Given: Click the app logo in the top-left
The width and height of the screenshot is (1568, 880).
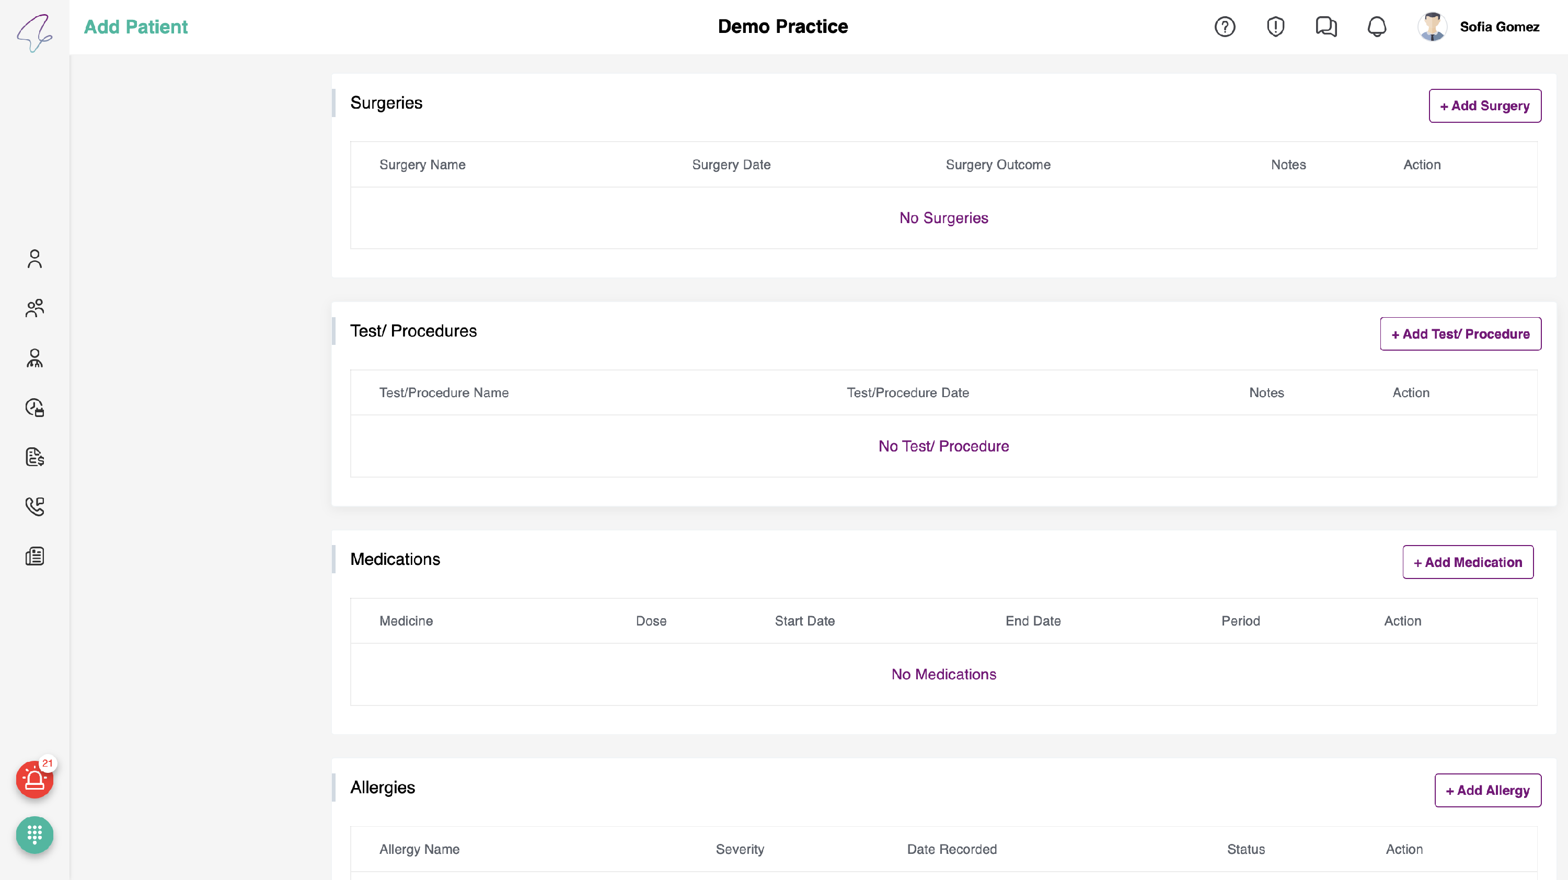Looking at the screenshot, I should point(34,33).
